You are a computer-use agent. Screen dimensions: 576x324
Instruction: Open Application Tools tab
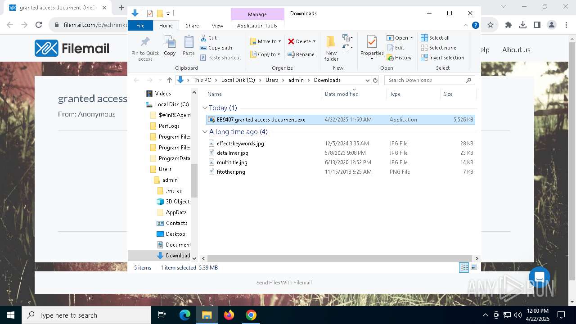257,26
